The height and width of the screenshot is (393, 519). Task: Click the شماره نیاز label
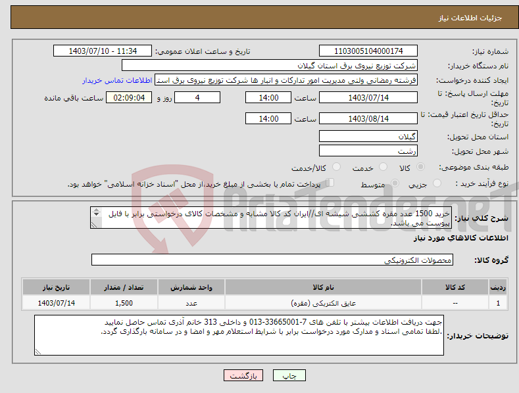pos(490,52)
